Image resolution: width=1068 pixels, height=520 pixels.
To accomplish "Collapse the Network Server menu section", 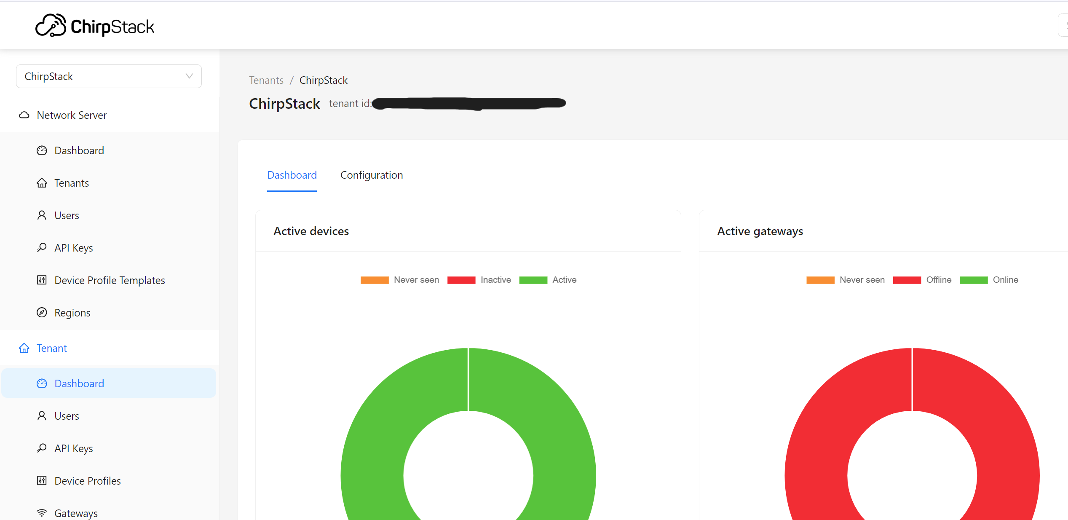I will coord(110,115).
